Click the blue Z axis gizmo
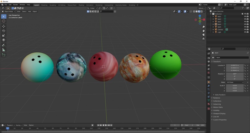Screen dimensions: 250x133 (x=200, y=16)
